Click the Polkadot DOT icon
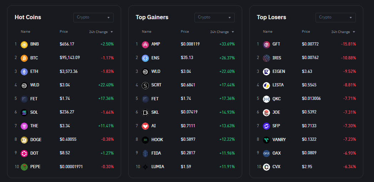The image size is (374, 182). [24, 153]
